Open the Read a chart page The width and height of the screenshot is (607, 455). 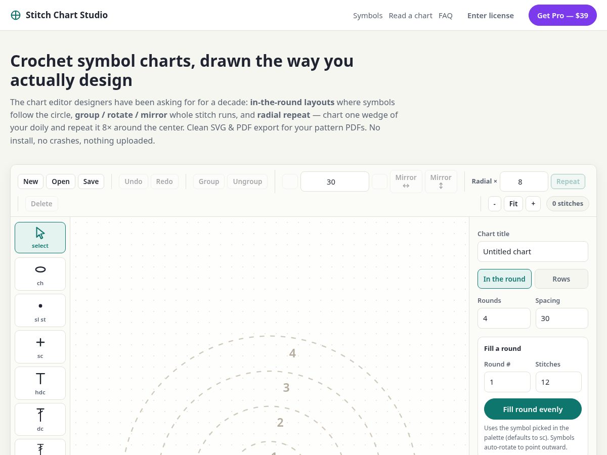pyautogui.click(x=410, y=16)
